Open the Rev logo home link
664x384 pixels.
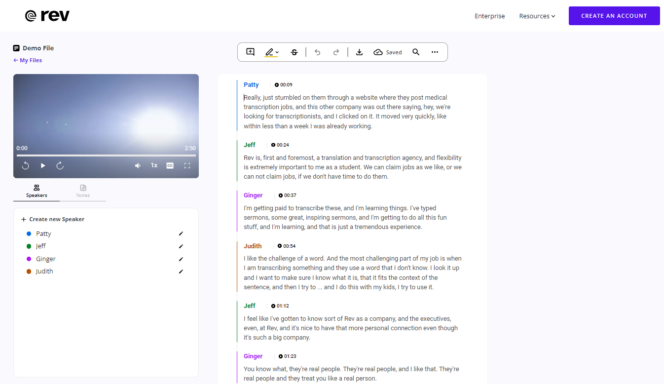coord(47,16)
